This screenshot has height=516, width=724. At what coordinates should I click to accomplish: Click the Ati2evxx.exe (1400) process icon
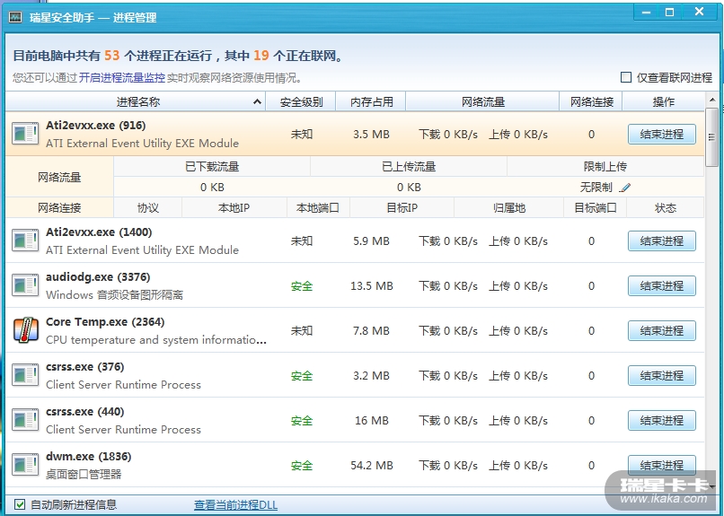pos(25,241)
